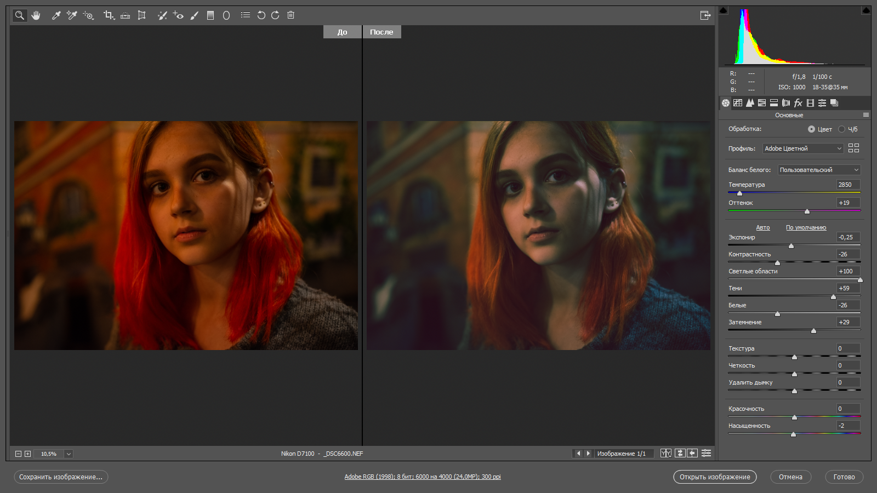Select the Graduated Filter tool
Screen dimensions: 877x493
pos(210,15)
